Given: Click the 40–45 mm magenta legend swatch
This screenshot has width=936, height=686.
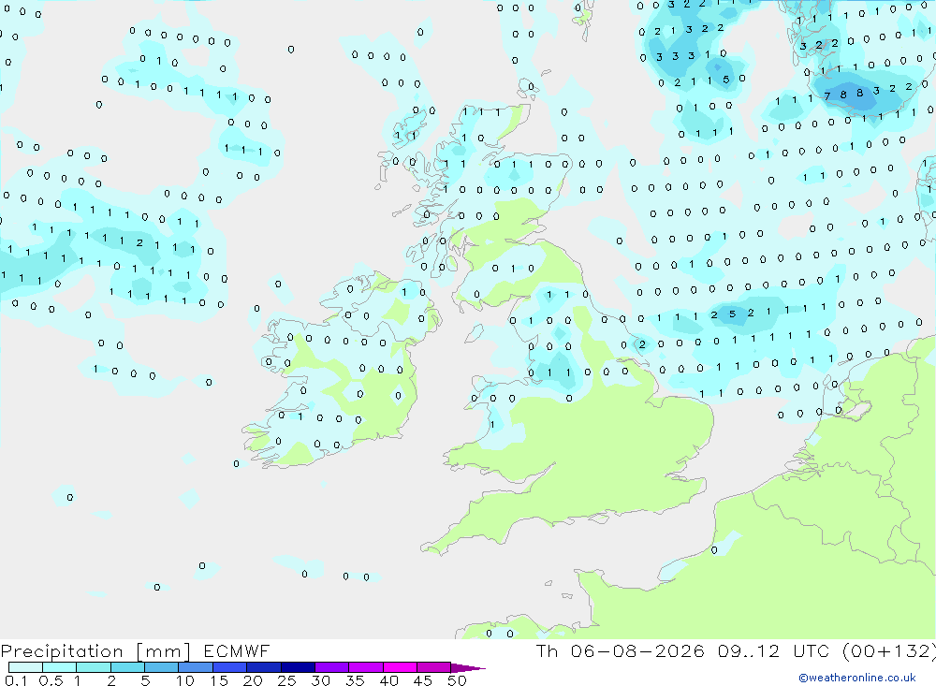Looking at the screenshot, I should click(400, 667).
